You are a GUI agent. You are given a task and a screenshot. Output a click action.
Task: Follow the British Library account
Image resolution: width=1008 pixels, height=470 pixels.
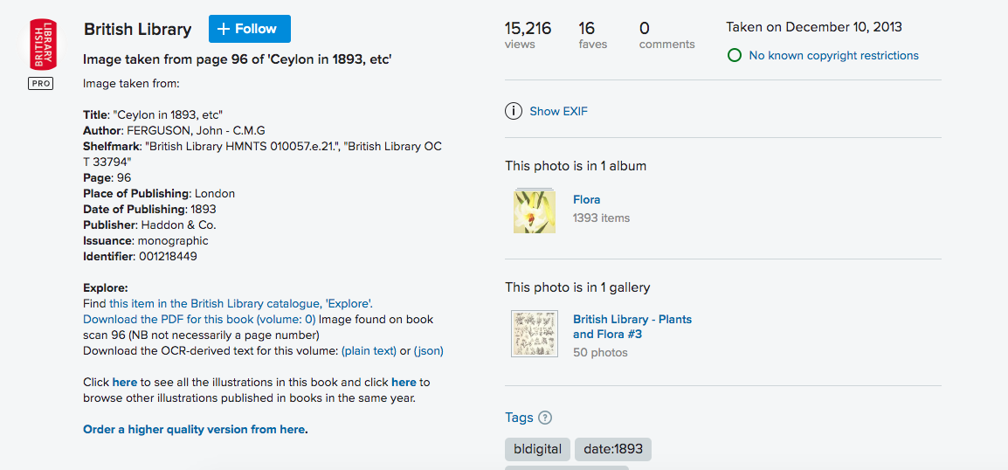coord(250,29)
